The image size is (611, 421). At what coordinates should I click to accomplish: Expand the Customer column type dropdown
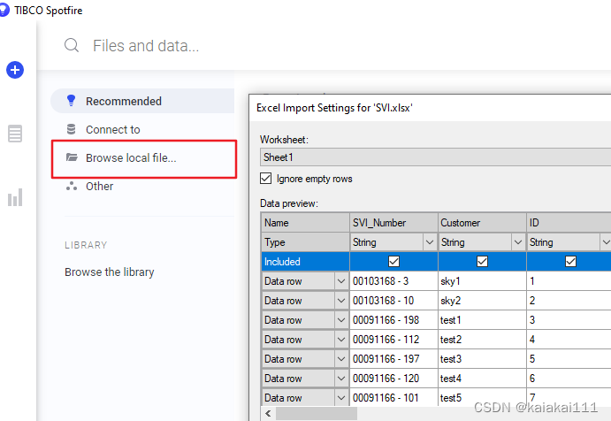[x=518, y=242]
